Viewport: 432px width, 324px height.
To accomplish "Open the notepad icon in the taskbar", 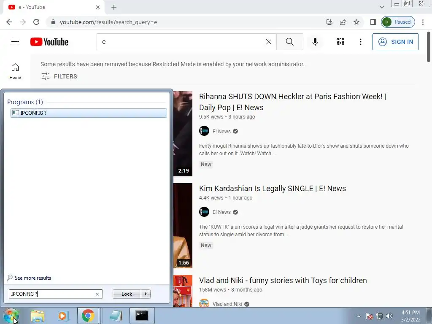I will pos(116,316).
